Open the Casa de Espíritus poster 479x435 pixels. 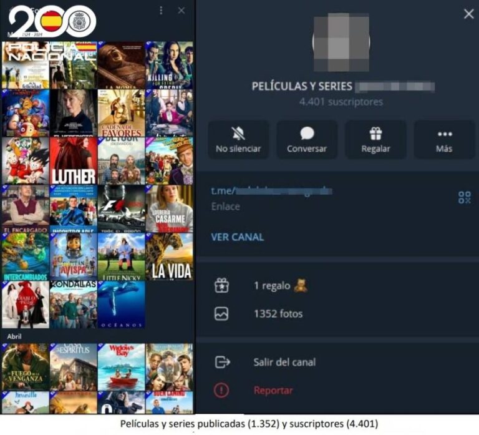(74, 367)
